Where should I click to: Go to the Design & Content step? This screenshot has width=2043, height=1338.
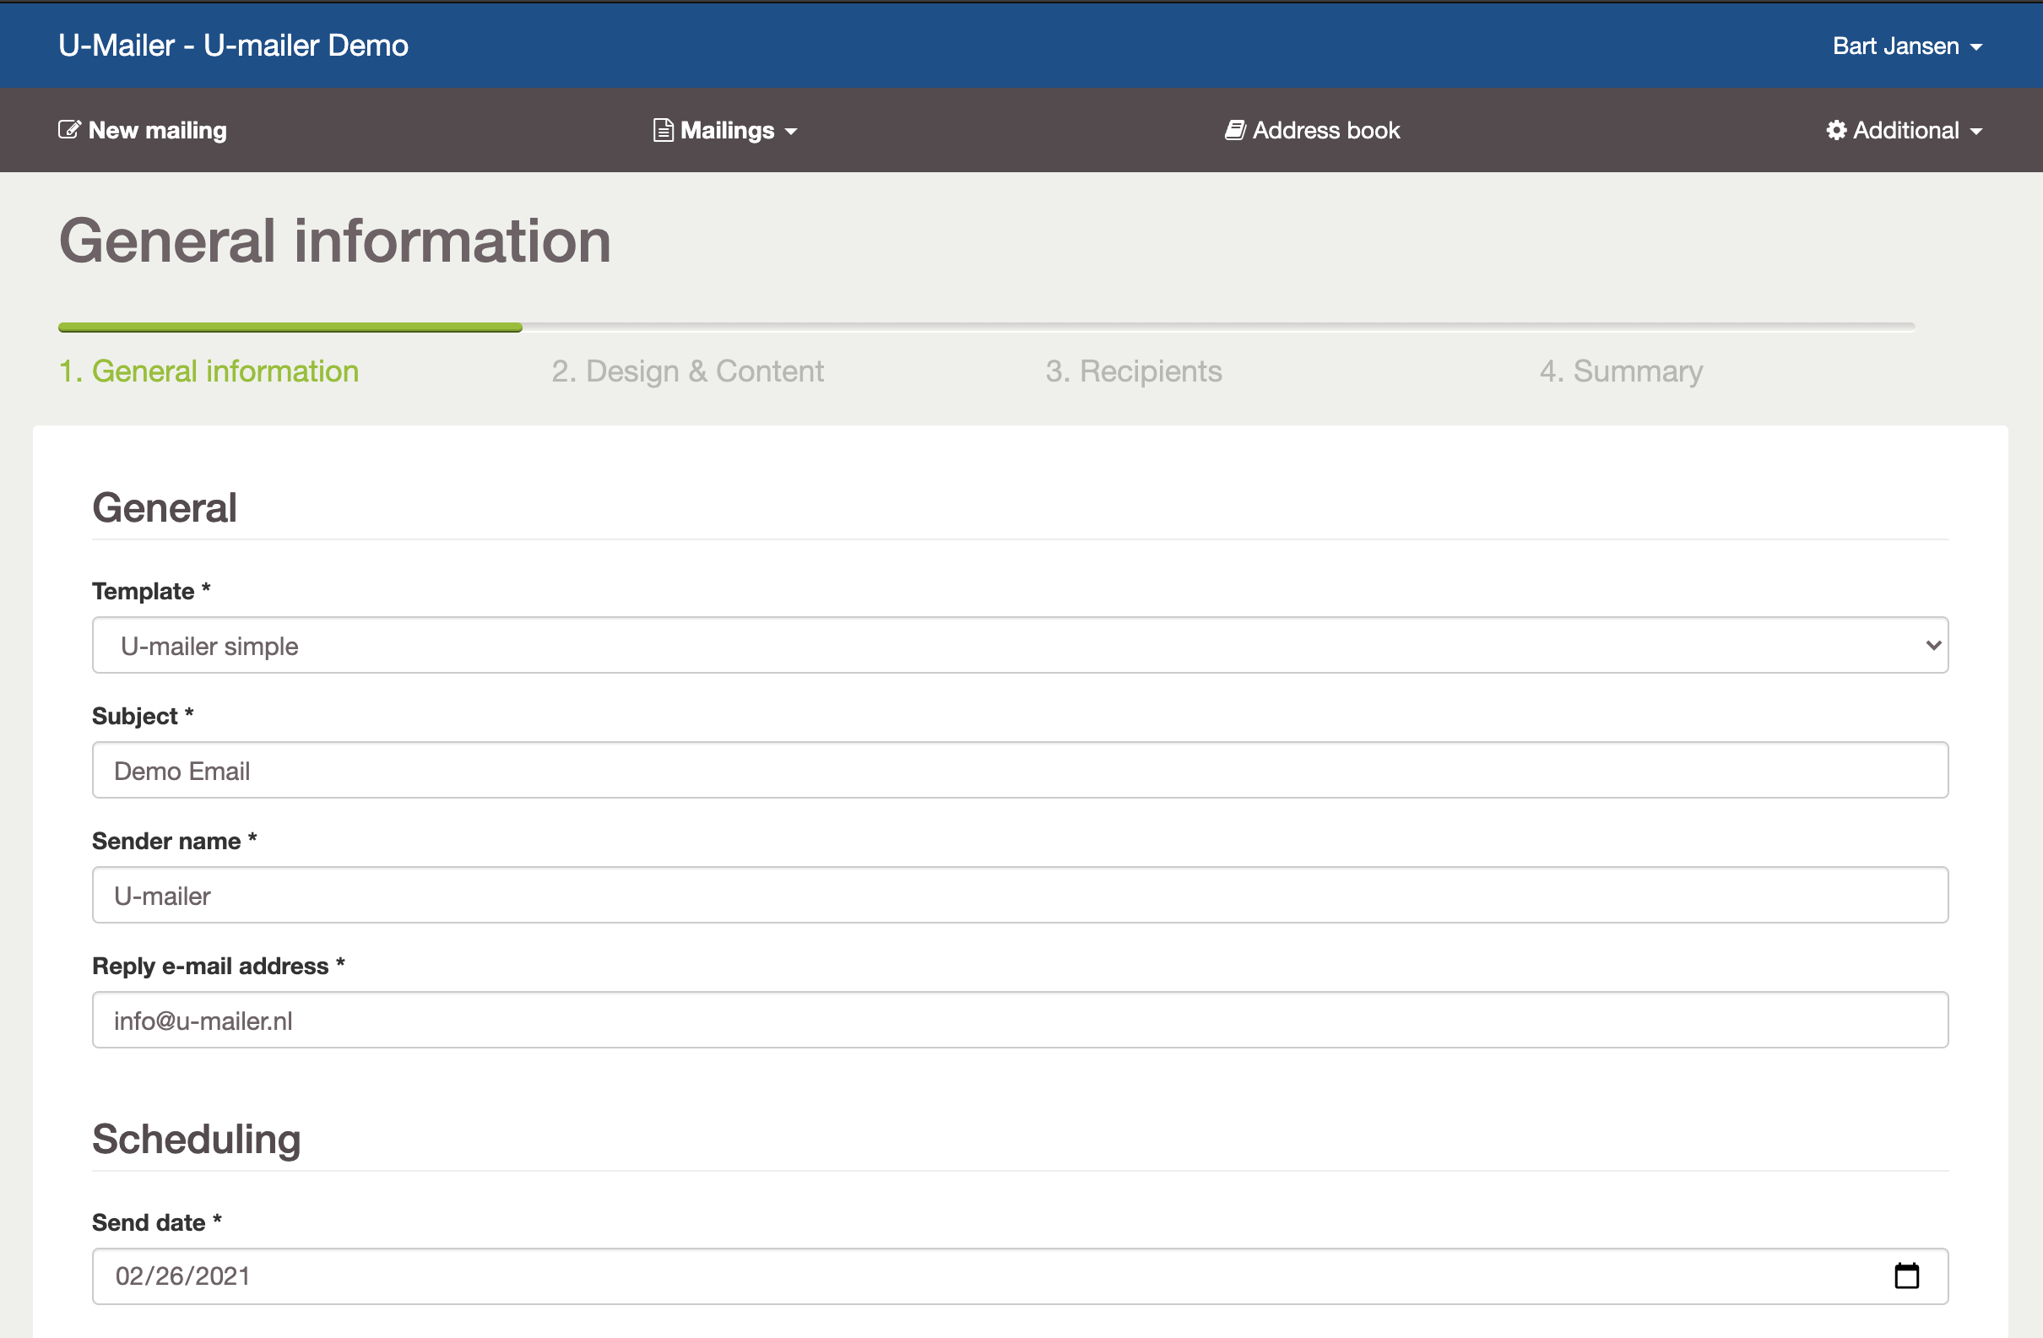[686, 371]
